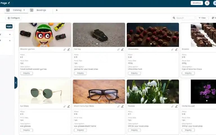Click the Catalog tab table icon
Image resolution: width=216 pixels, height=135 pixels.
click(x=8, y=10)
